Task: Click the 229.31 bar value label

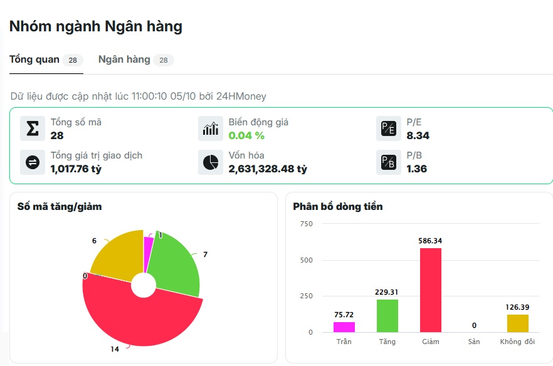Action: click(386, 292)
